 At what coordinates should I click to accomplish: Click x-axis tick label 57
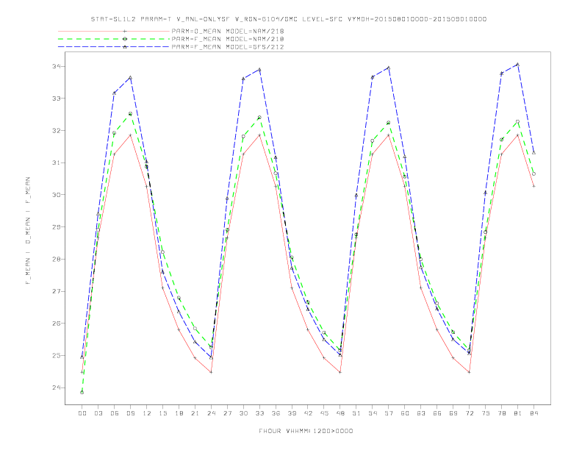point(389,413)
